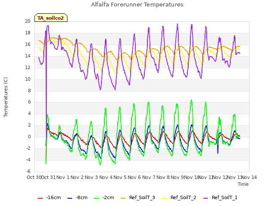The height and width of the screenshot is (206, 275).
Task: Toggle the -2cm legend entry
Action: [x=104, y=197]
